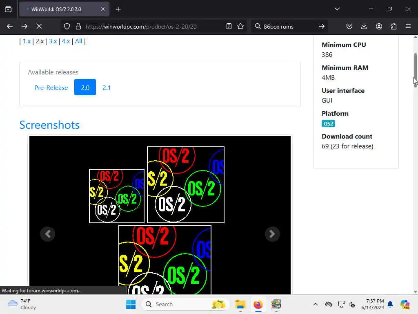
Task: Click the search box magnifier icon
Action: click(x=258, y=26)
